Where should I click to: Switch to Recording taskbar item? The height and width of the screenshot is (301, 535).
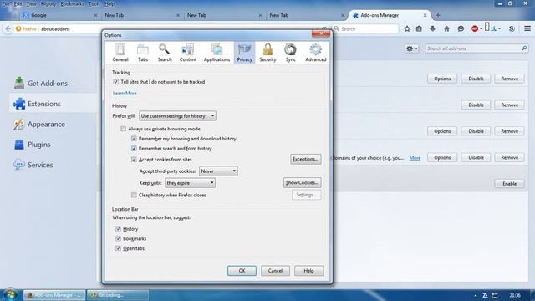click(118, 295)
